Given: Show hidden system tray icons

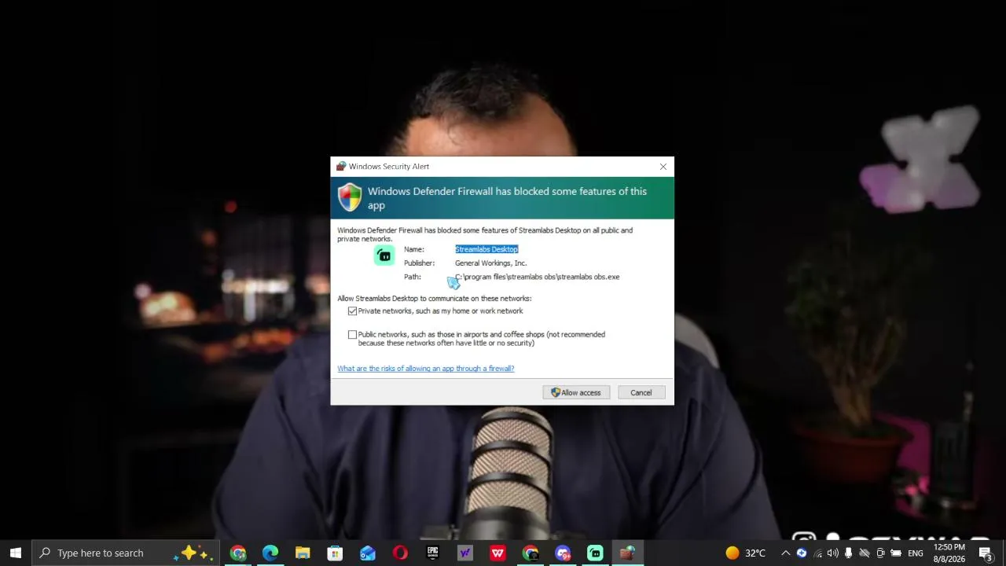Looking at the screenshot, I should click(x=785, y=553).
